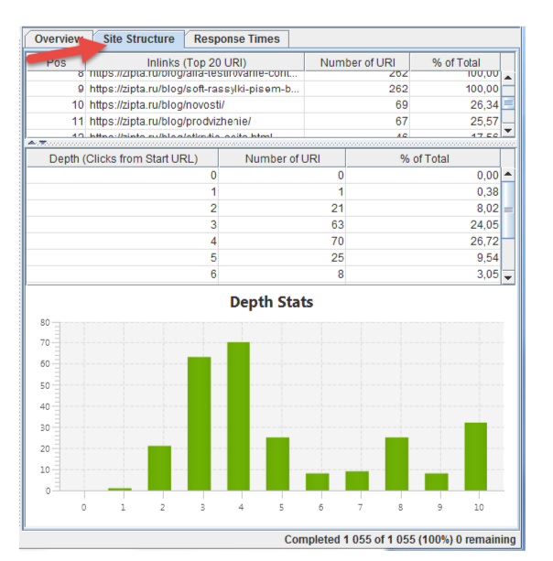The height and width of the screenshot is (561, 553).
Task: Sort by the Pos column header
Action: tap(56, 62)
